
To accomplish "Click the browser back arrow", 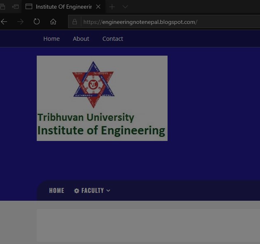I will pos(4,22).
